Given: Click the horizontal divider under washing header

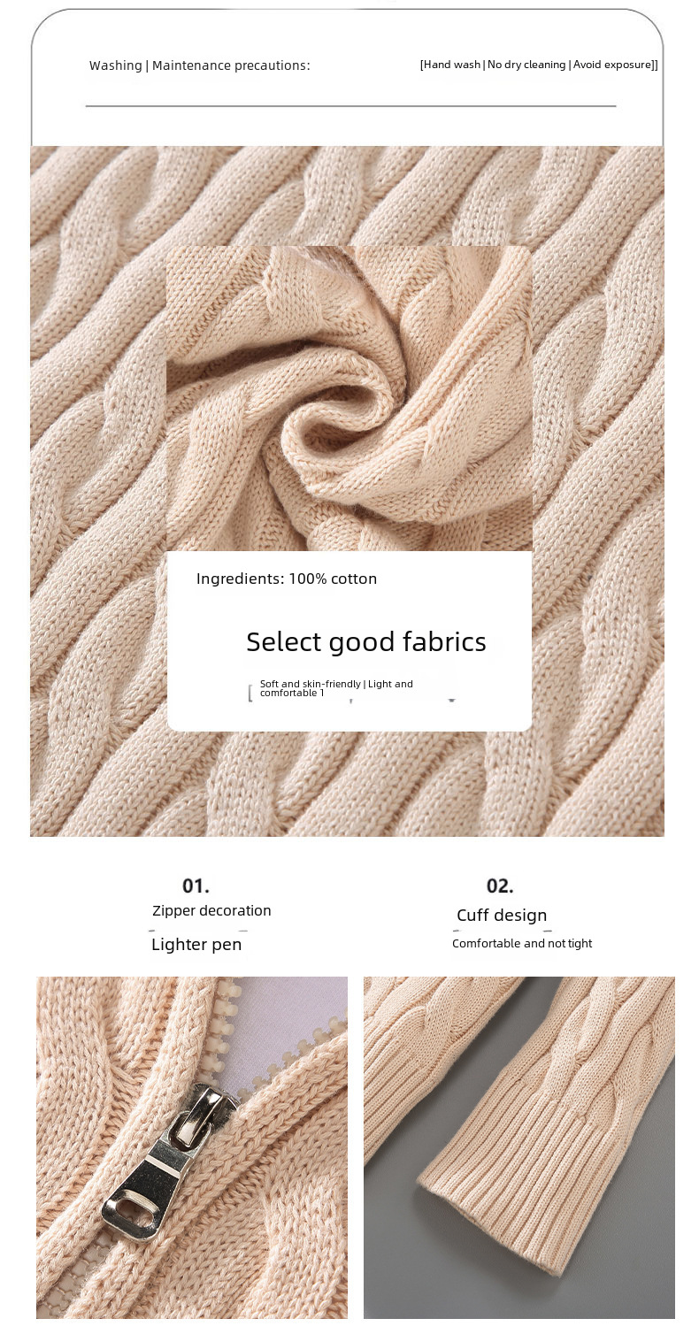Looking at the screenshot, I should (350, 106).
